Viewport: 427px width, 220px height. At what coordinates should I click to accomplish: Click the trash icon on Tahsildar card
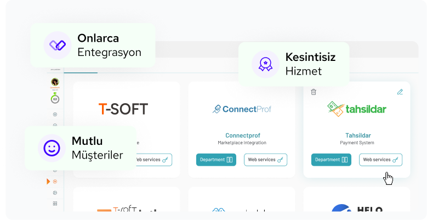click(314, 92)
